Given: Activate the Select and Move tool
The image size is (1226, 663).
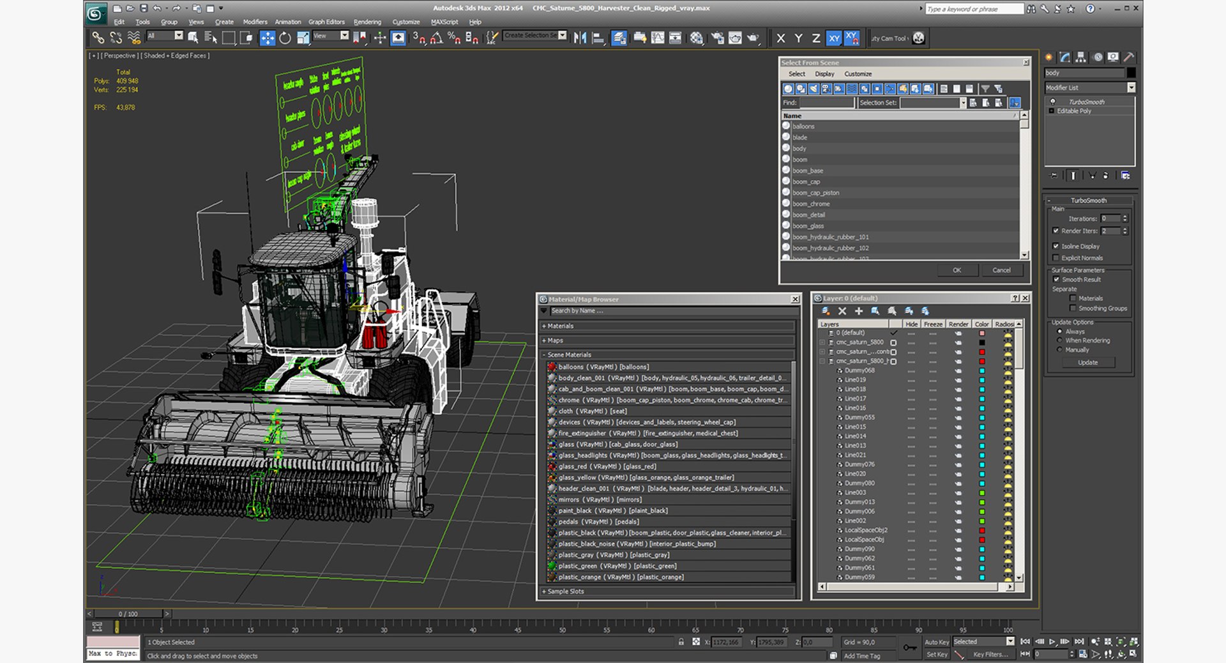Looking at the screenshot, I should (x=267, y=38).
